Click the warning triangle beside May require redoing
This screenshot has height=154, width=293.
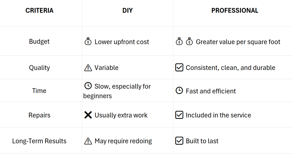pos(88,141)
